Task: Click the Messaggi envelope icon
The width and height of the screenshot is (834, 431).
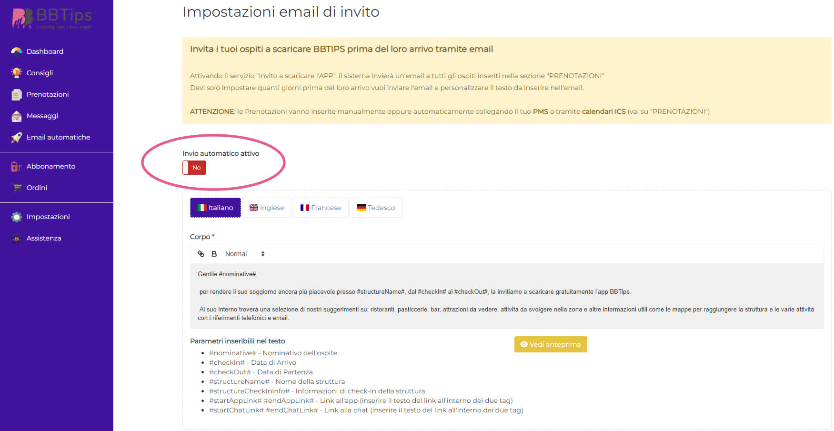Action: 17,116
